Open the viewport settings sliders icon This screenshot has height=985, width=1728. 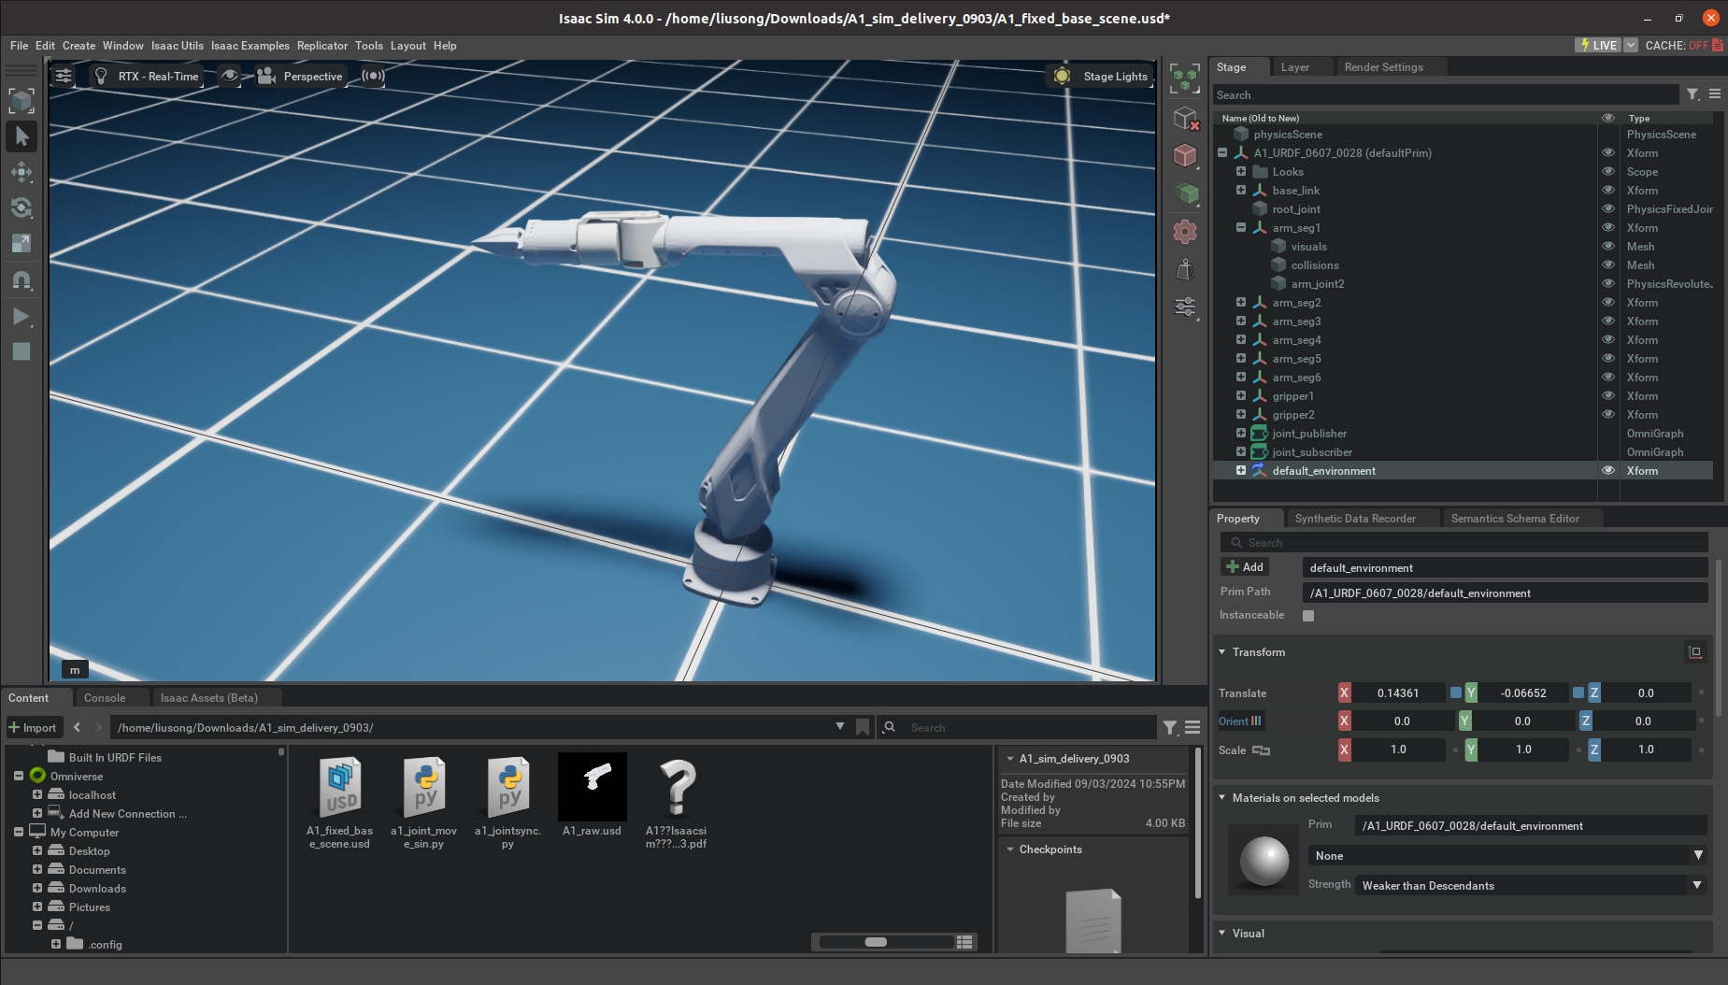pyautogui.click(x=64, y=77)
